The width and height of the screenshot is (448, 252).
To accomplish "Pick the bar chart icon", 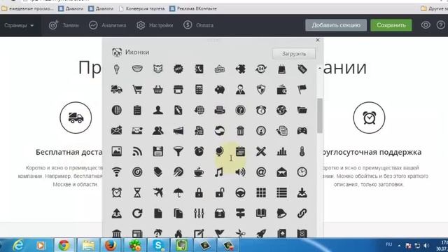I will pos(281,152).
